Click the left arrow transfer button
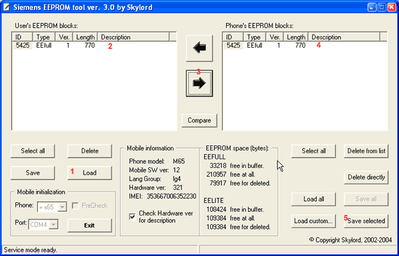Image resolution: width=399 pixels, height=256 pixels. [199, 48]
